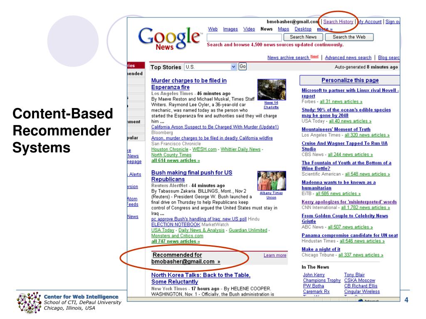Open From Golden Couple to Celebrity News story

(345, 218)
